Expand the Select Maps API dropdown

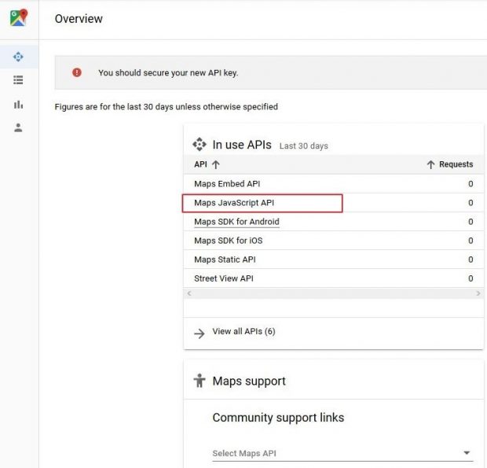click(467, 453)
